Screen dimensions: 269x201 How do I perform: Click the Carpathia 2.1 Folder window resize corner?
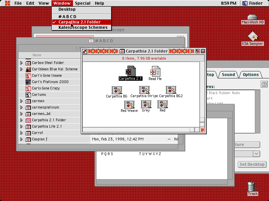[x=202, y=130]
